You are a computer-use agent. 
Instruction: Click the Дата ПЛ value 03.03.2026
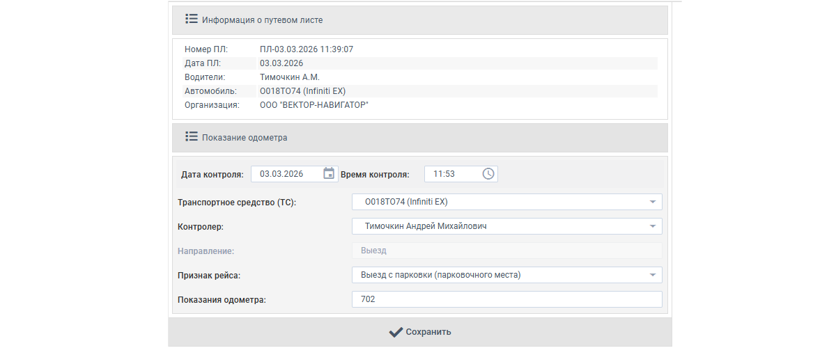pyautogui.click(x=281, y=63)
